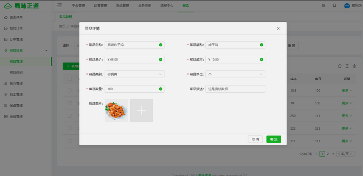Select page 1 in pagination
Viewport: 363px width, 176px height.
322,154
